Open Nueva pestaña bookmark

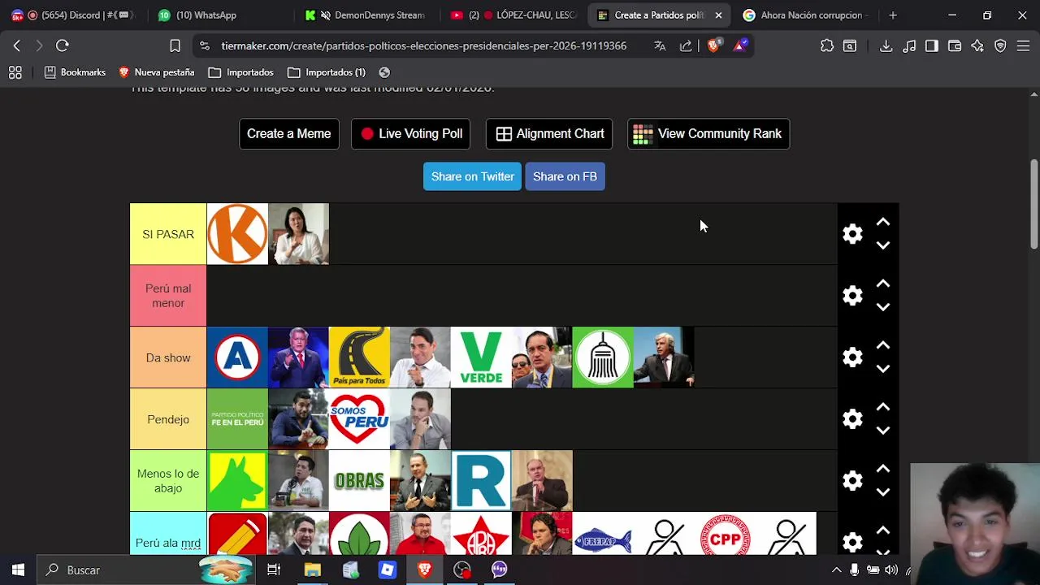(x=157, y=72)
